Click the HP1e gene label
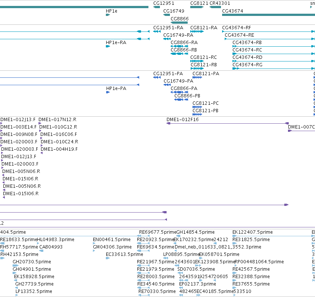 pos(111,11)
